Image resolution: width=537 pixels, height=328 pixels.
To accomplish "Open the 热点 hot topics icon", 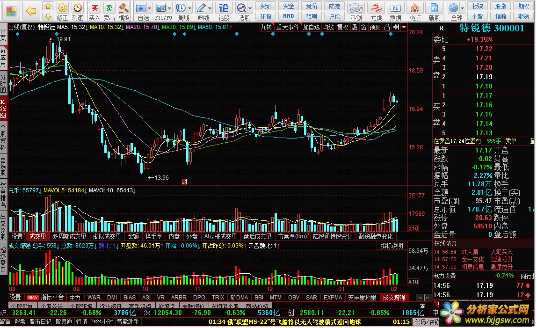I will tap(415, 11).
